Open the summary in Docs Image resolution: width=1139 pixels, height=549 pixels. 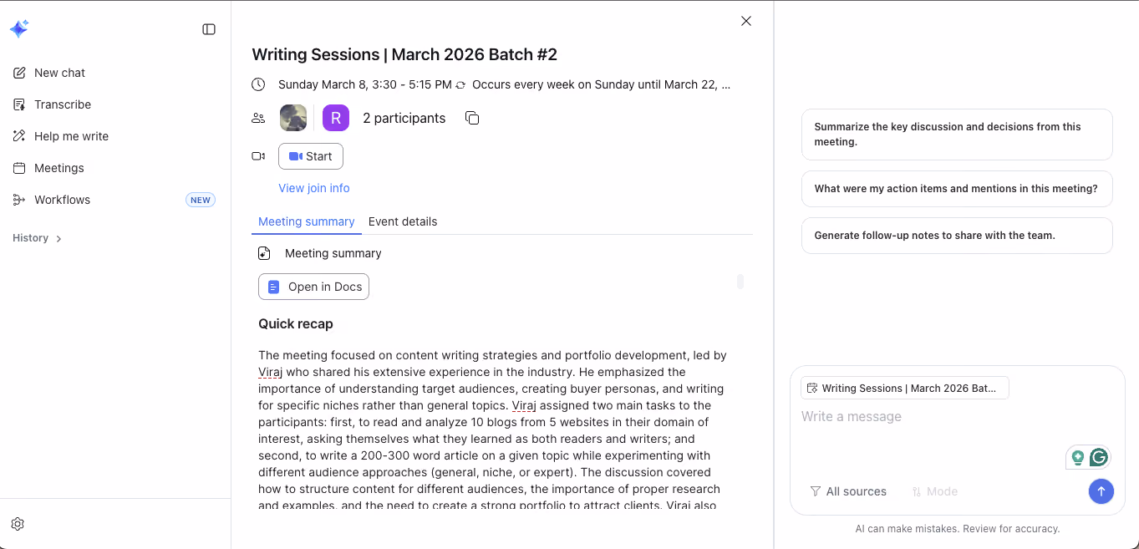(313, 287)
